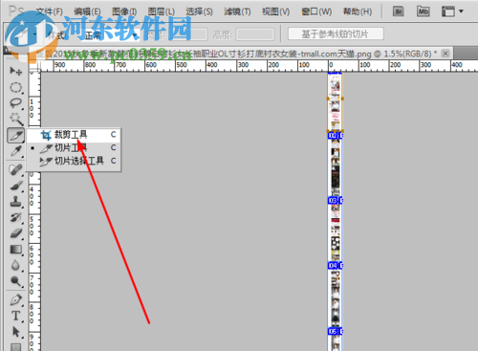Open the 图像(I) menu
Viewport: 478px width, 351px height.
click(x=124, y=11)
